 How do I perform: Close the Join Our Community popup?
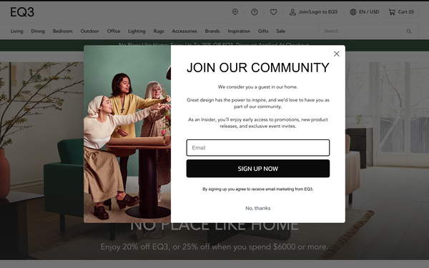tap(337, 54)
